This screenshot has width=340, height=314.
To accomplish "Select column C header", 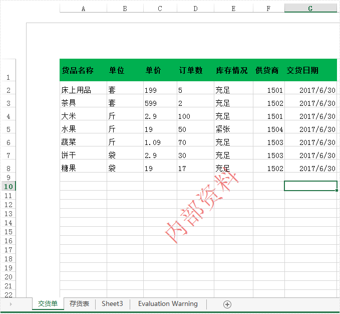I will point(160,9).
